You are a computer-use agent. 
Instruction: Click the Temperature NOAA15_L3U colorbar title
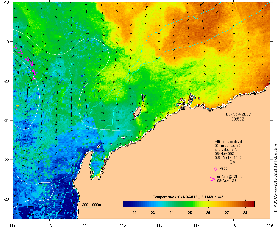[188, 197]
